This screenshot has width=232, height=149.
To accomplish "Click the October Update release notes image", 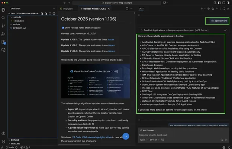I will pos(96,81).
